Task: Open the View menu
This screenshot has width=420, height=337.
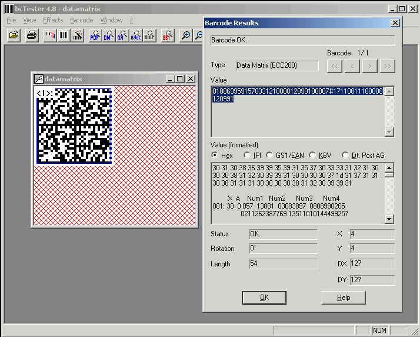Action: coord(29,20)
